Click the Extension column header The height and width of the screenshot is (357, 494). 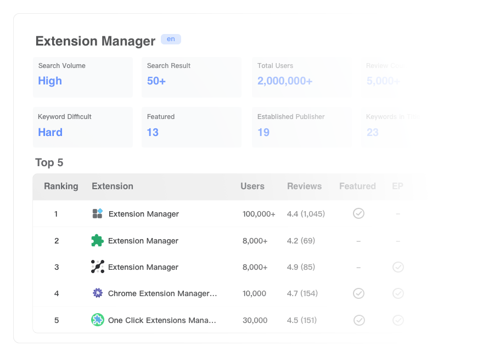point(113,186)
